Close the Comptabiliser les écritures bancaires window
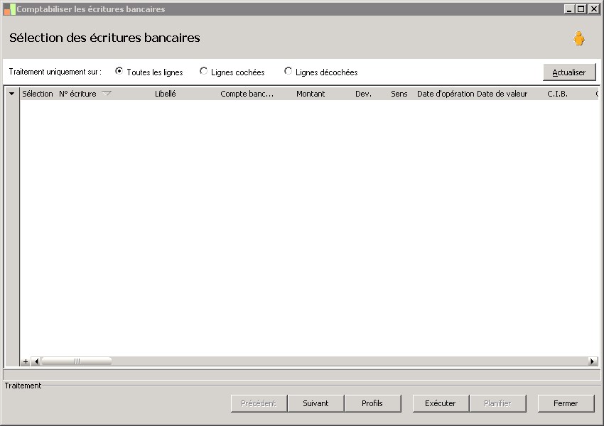604x426 pixels. point(593,9)
